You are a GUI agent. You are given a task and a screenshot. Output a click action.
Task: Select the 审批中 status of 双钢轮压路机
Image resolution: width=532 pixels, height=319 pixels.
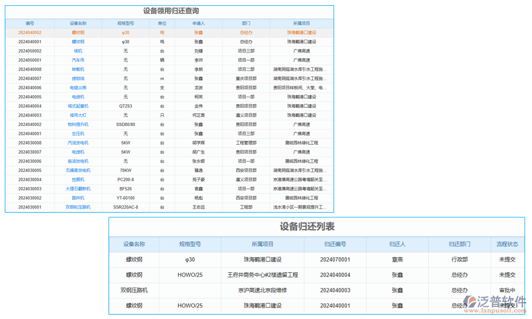coord(503,290)
